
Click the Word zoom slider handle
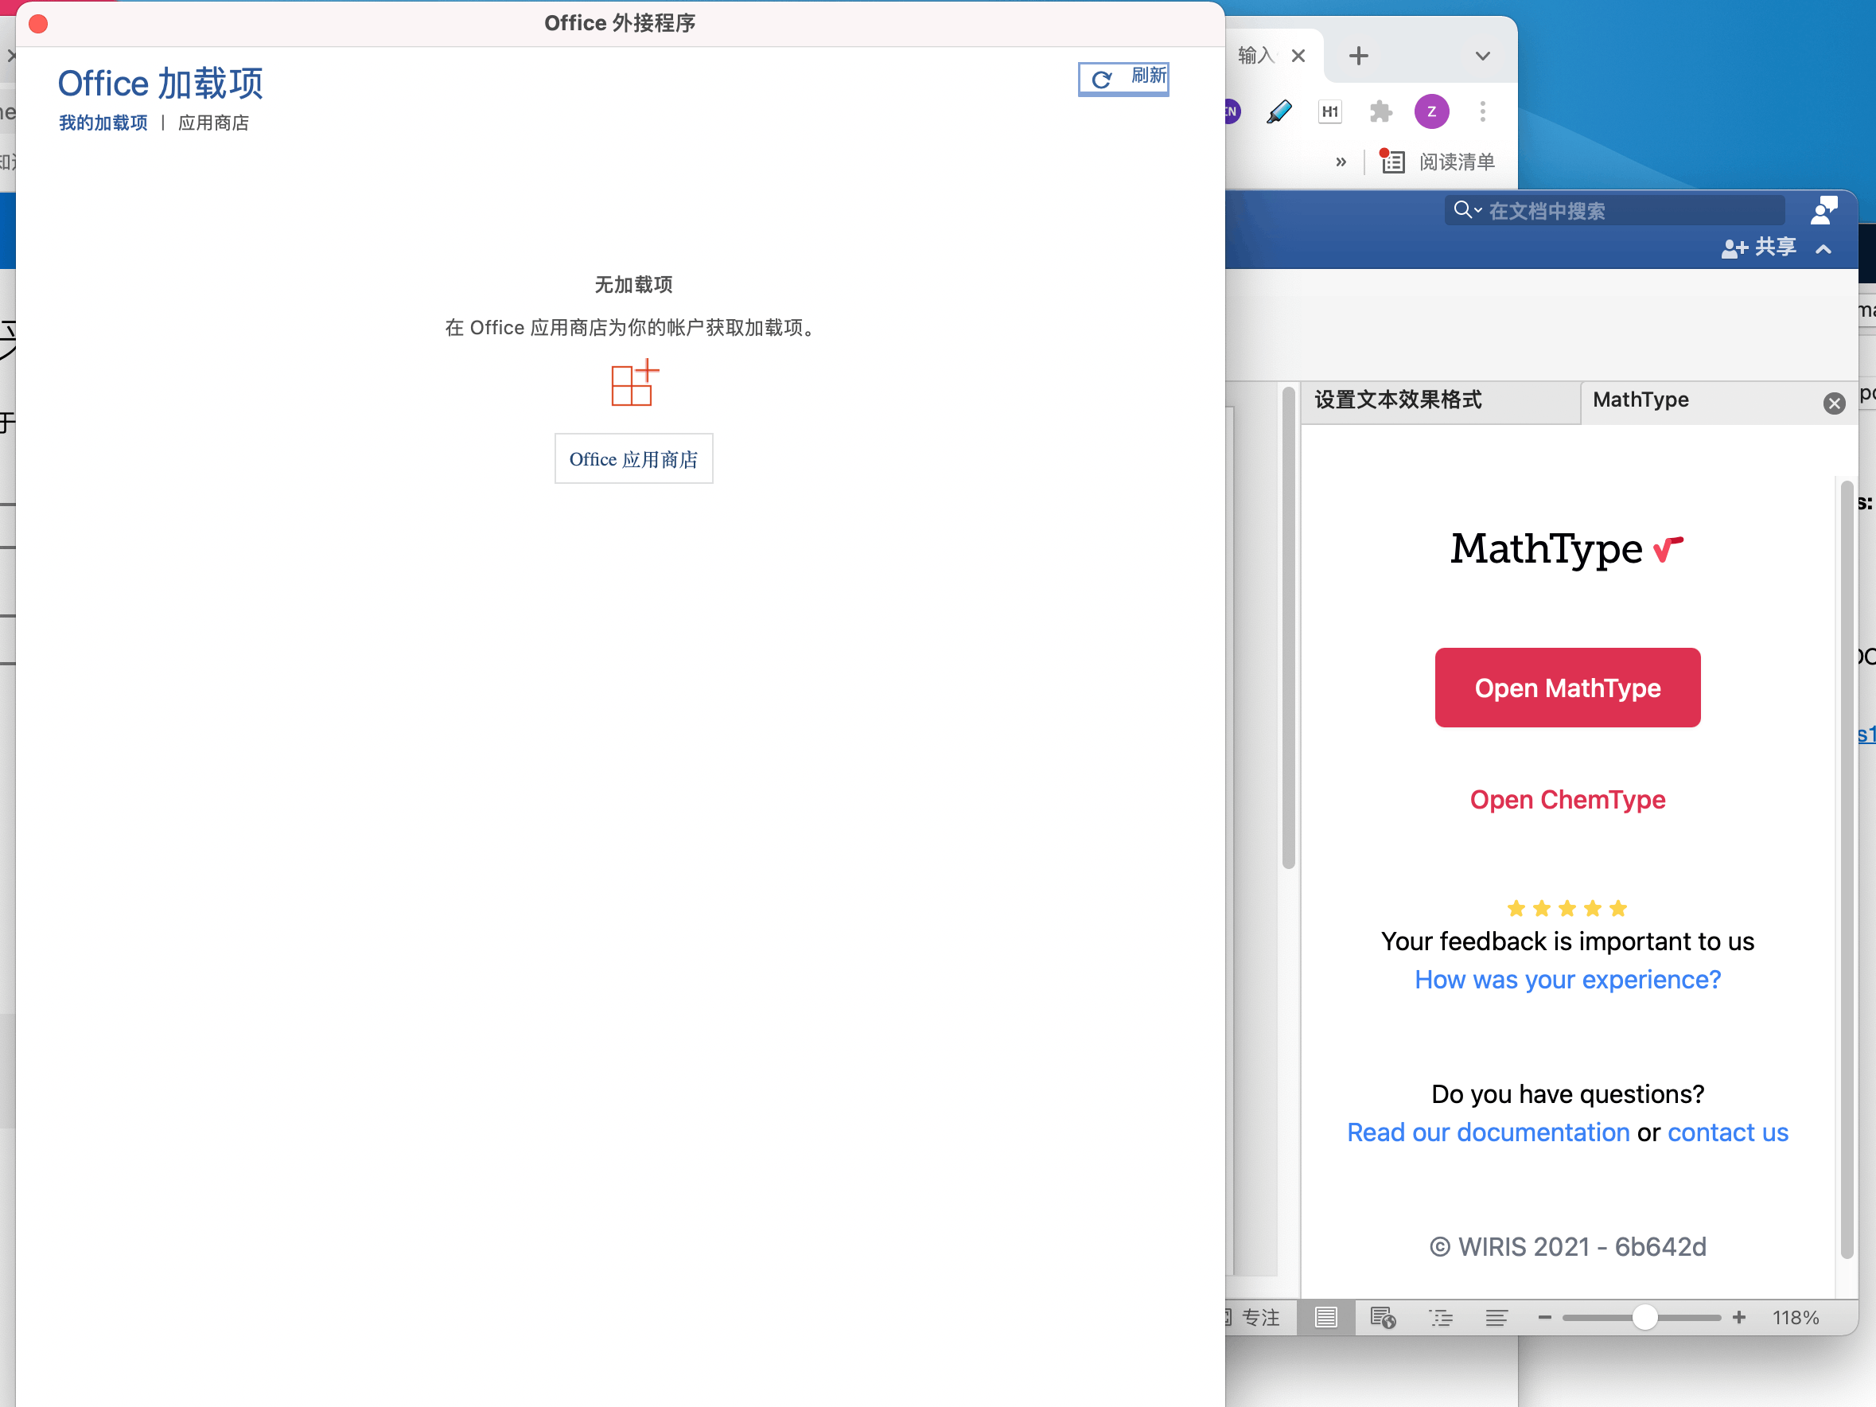pos(1644,1317)
